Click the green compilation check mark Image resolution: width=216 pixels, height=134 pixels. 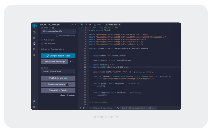(x=72, y=25)
